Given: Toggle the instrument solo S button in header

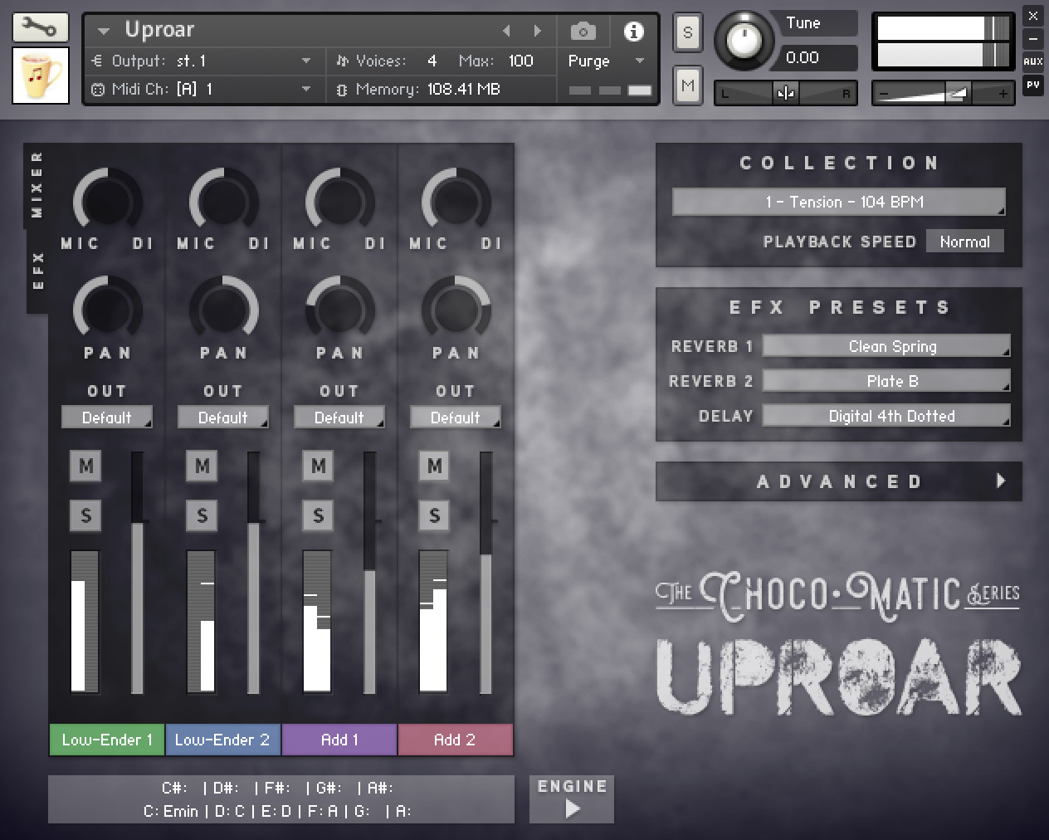Looking at the screenshot, I should [x=687, y=33].
